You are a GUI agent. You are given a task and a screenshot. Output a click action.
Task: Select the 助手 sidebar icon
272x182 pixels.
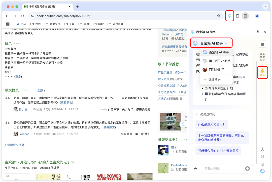(x=262, y=73)
